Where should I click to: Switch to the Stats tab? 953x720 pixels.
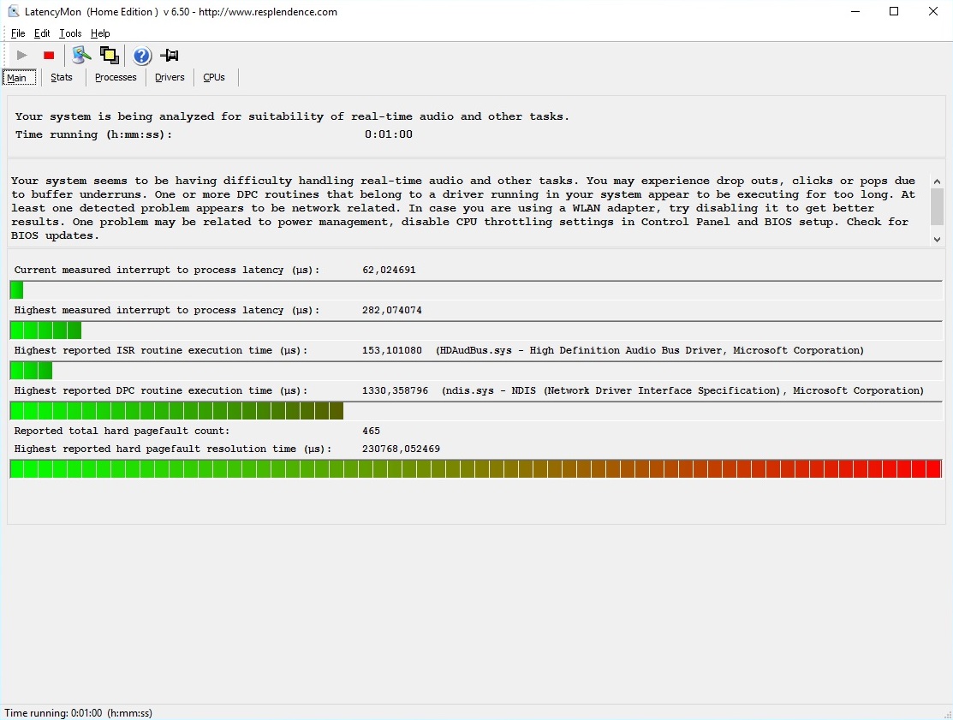62,77
